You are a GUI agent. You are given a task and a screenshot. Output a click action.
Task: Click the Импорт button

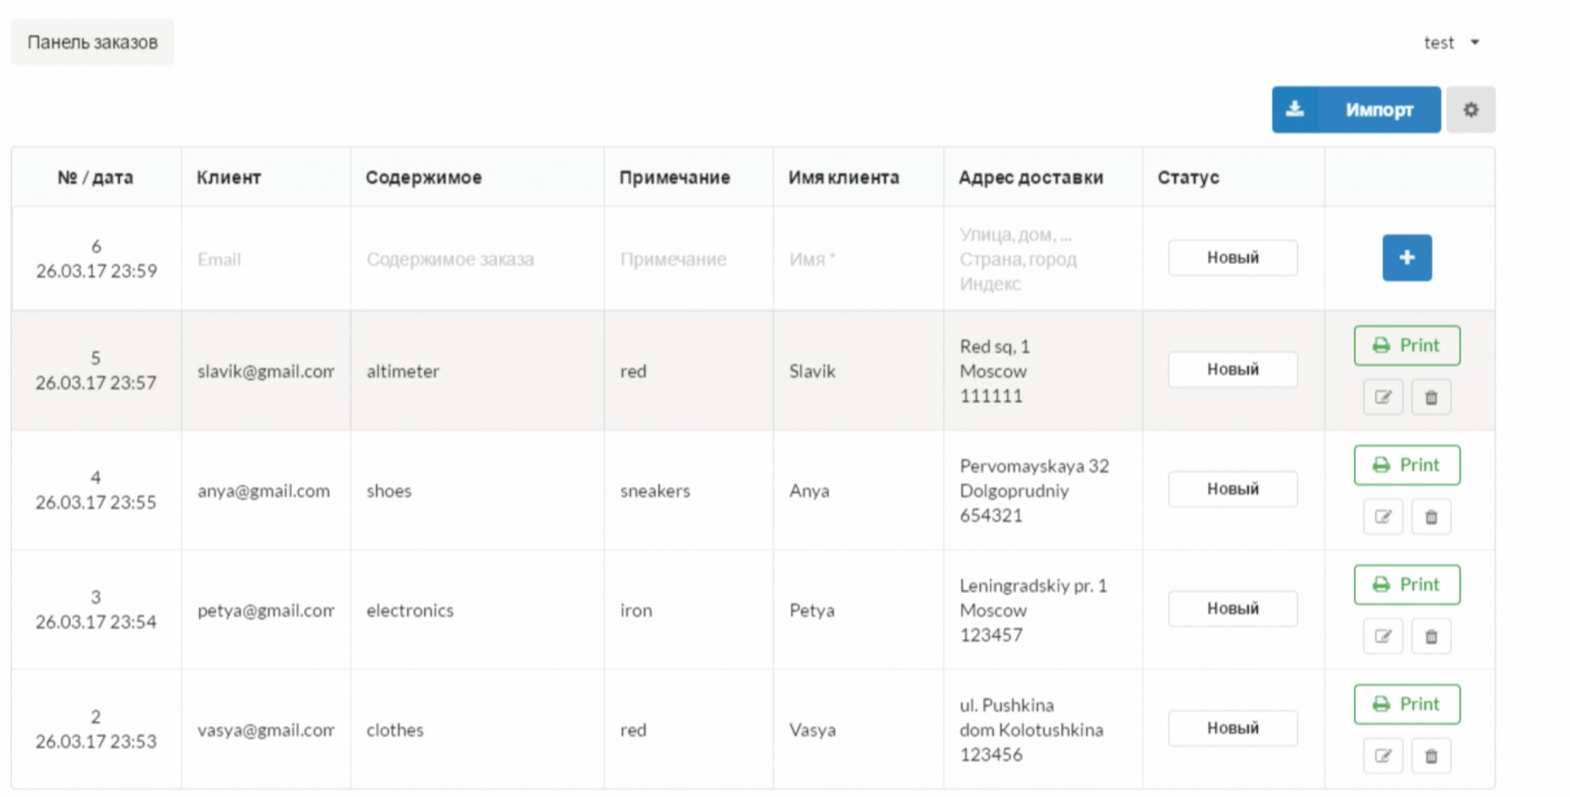coord(1356,110)
